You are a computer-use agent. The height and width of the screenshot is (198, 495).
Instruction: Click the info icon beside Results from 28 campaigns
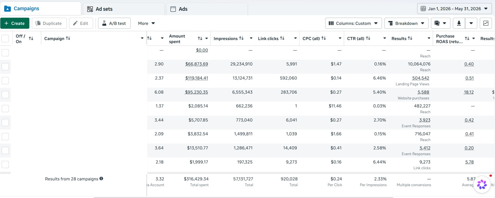(x=101, y=178)
